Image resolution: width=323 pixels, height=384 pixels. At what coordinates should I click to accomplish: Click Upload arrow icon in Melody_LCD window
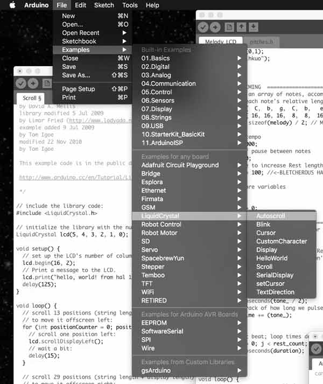click(x=215, y=27)
